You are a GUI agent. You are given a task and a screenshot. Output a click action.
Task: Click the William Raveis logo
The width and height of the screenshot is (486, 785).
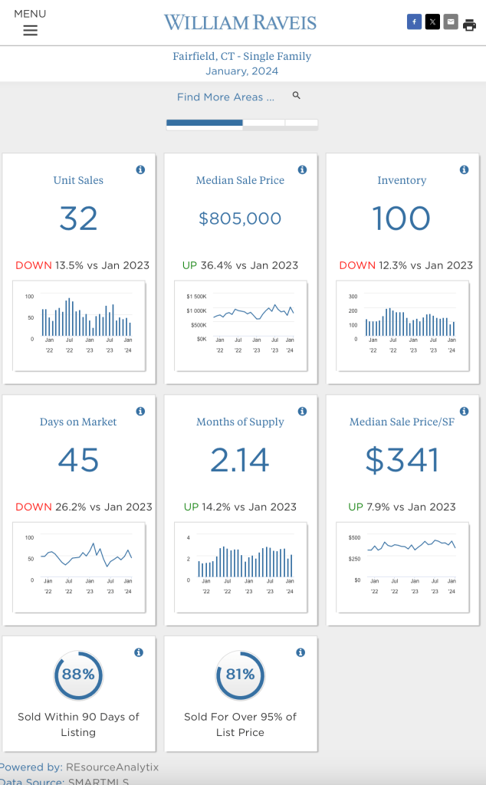point(240,22)
